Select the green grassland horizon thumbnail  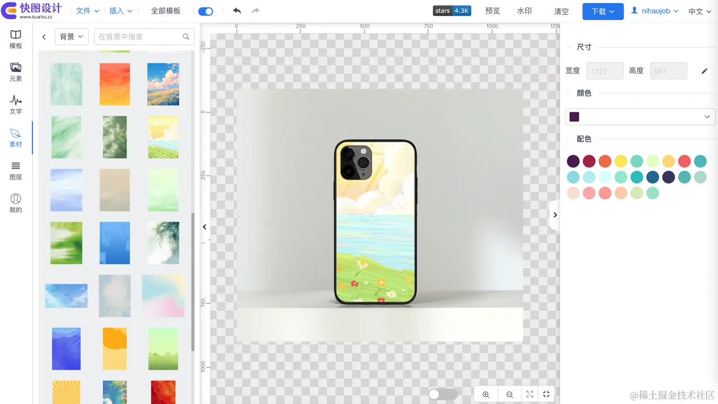[163, 349]
